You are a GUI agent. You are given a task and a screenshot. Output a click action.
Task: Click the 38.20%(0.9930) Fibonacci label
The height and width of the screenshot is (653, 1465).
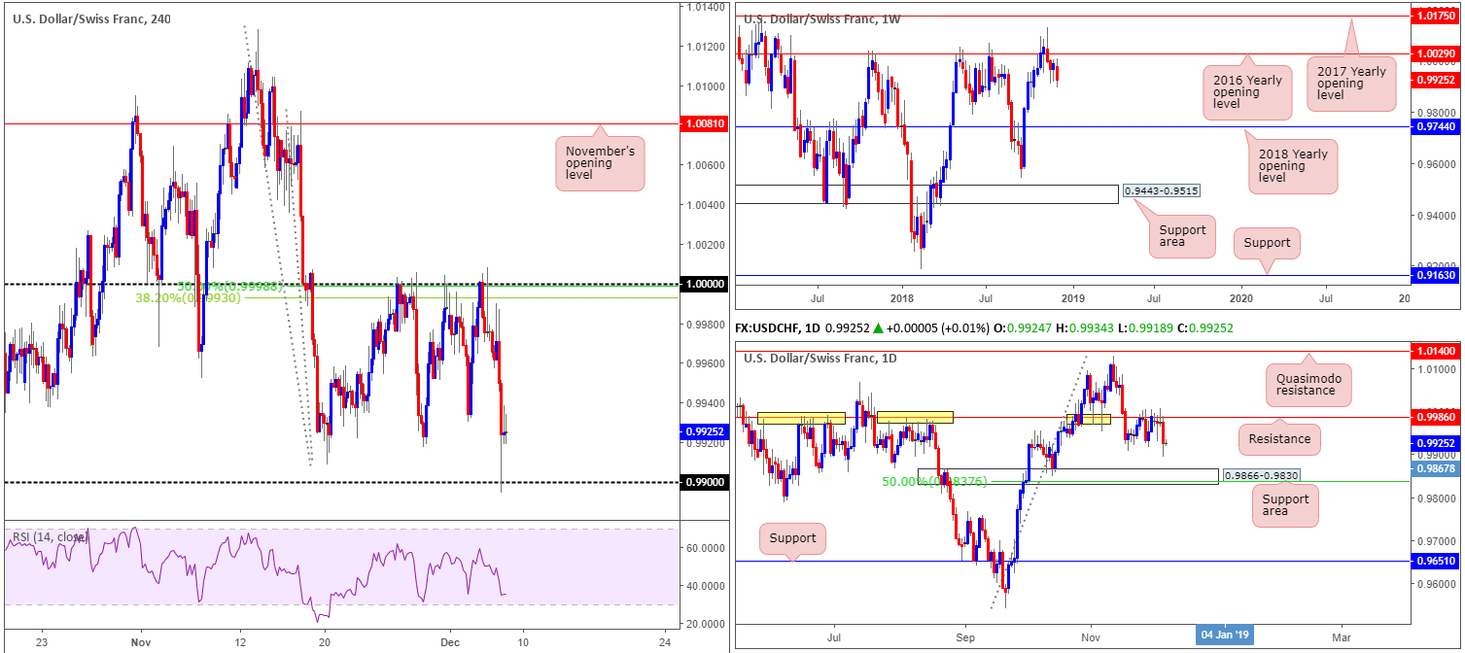pos(189,299)
